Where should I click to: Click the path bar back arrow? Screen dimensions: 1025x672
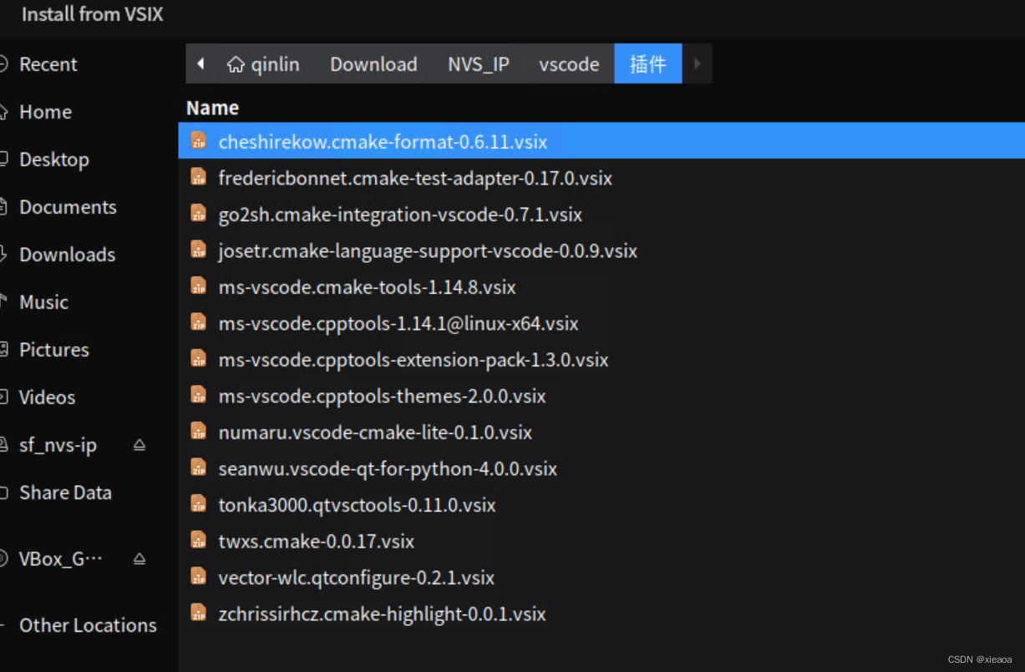[200, 63]
